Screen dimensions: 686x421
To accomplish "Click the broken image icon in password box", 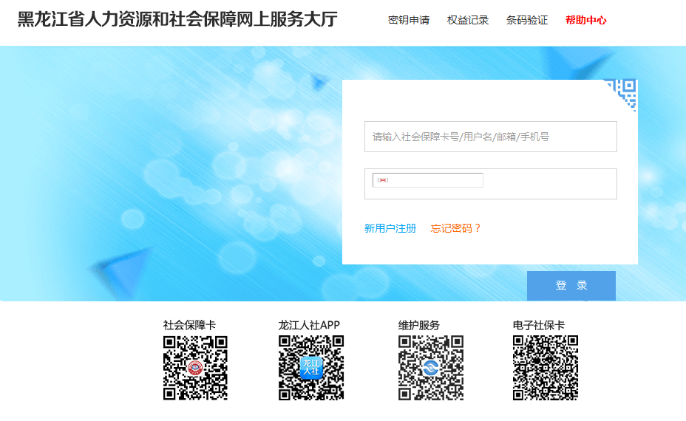I will [383, 180].
